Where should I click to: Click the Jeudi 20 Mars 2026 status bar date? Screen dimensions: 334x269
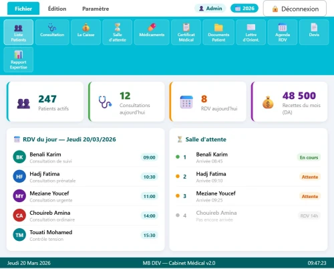[29, 263]
